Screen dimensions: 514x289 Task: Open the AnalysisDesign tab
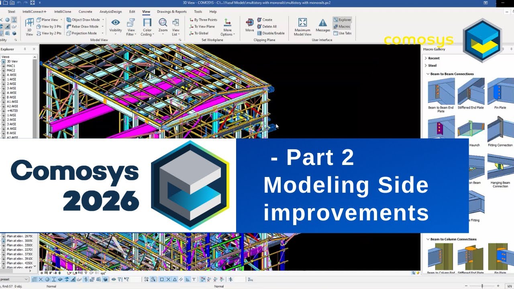(x=110, y=12)
